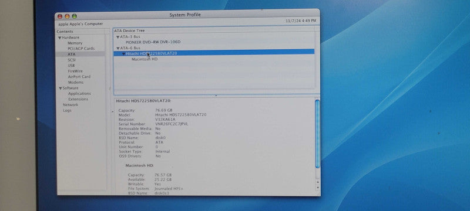Click the scroll up arrow in details pane

(318, 182)
